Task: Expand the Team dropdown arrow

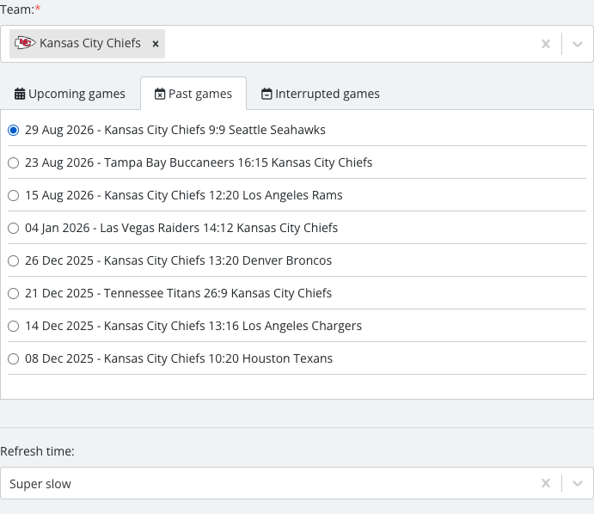Action: (577, 44)
